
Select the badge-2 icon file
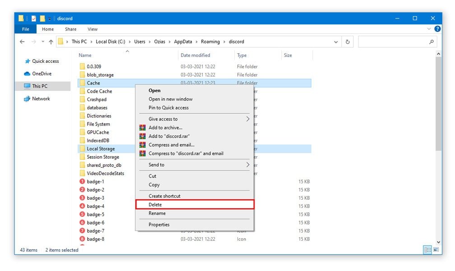tap(82, 190)
